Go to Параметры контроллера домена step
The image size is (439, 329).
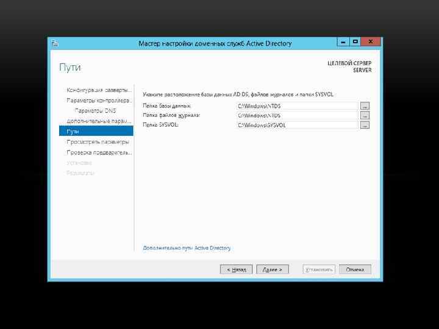(x=99, y=101)
